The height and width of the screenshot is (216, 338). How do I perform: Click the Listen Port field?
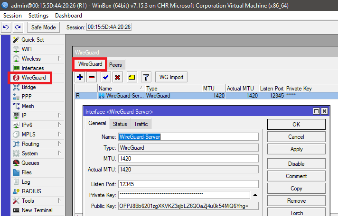(x=188, y=184)
